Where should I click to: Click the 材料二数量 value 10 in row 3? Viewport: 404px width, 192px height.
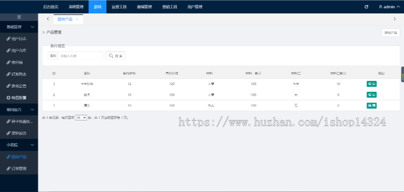click(338, 84)
